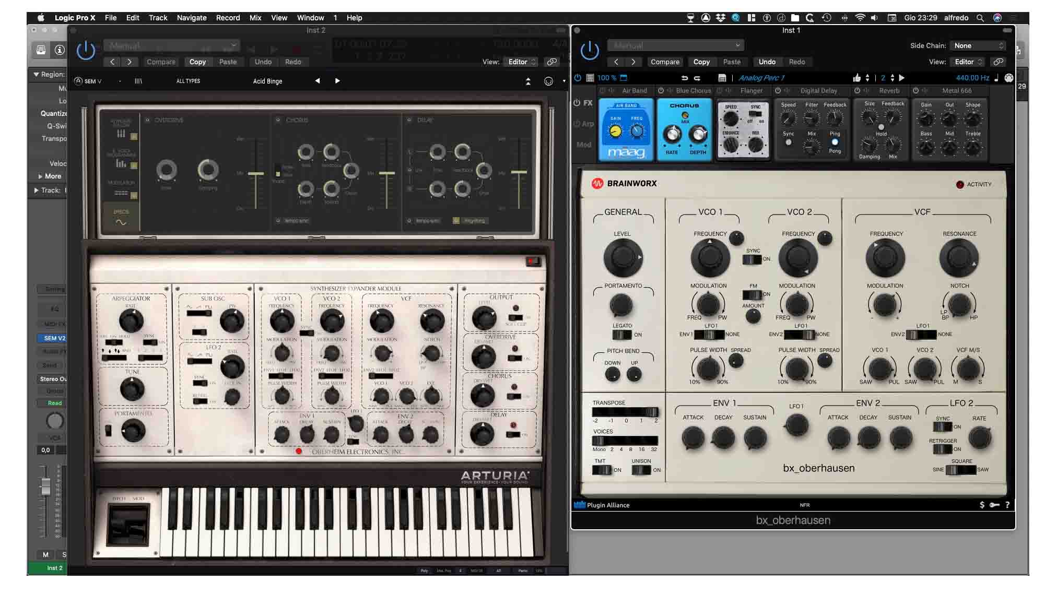Click the Inst 1 plugin link chain icon
The width and height of the screenshot is (1056, 594).
(x=998, y=62)
